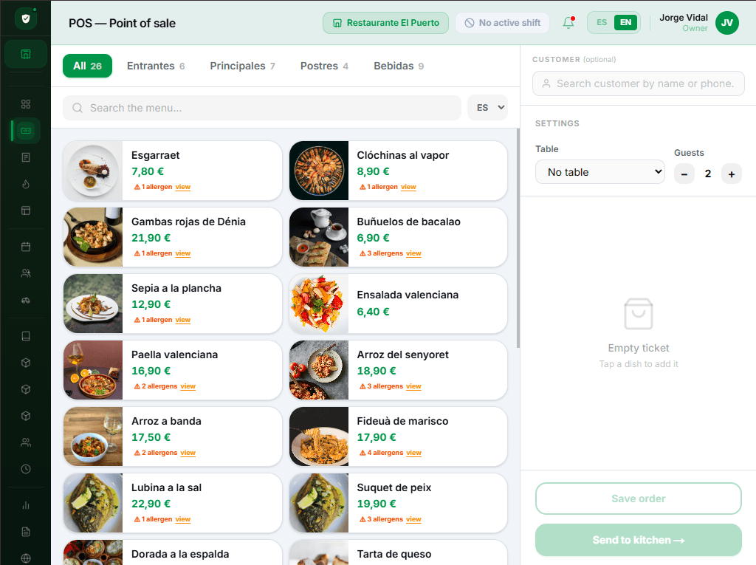Click the menu list scrollbar
This screenshot has width=756, height=565.
tap(518, 238)
